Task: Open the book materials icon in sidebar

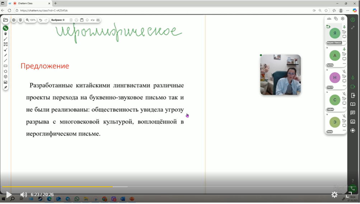Action: click(x=353, y=104)
